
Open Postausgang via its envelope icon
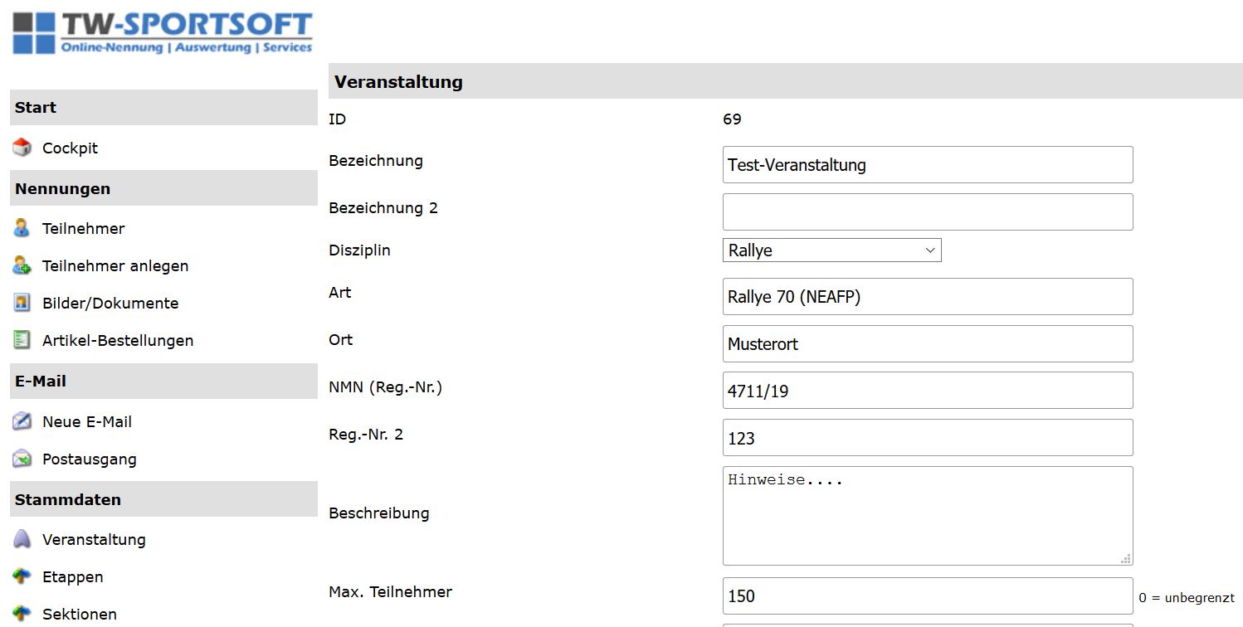pyautogui.click(x=22, y=459)
